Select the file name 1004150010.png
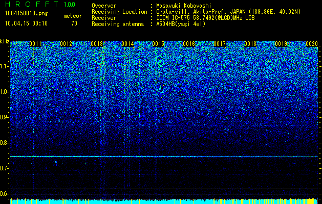322x204 pixels. (x=26, y=14)
